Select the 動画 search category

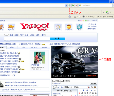(16, 35)
